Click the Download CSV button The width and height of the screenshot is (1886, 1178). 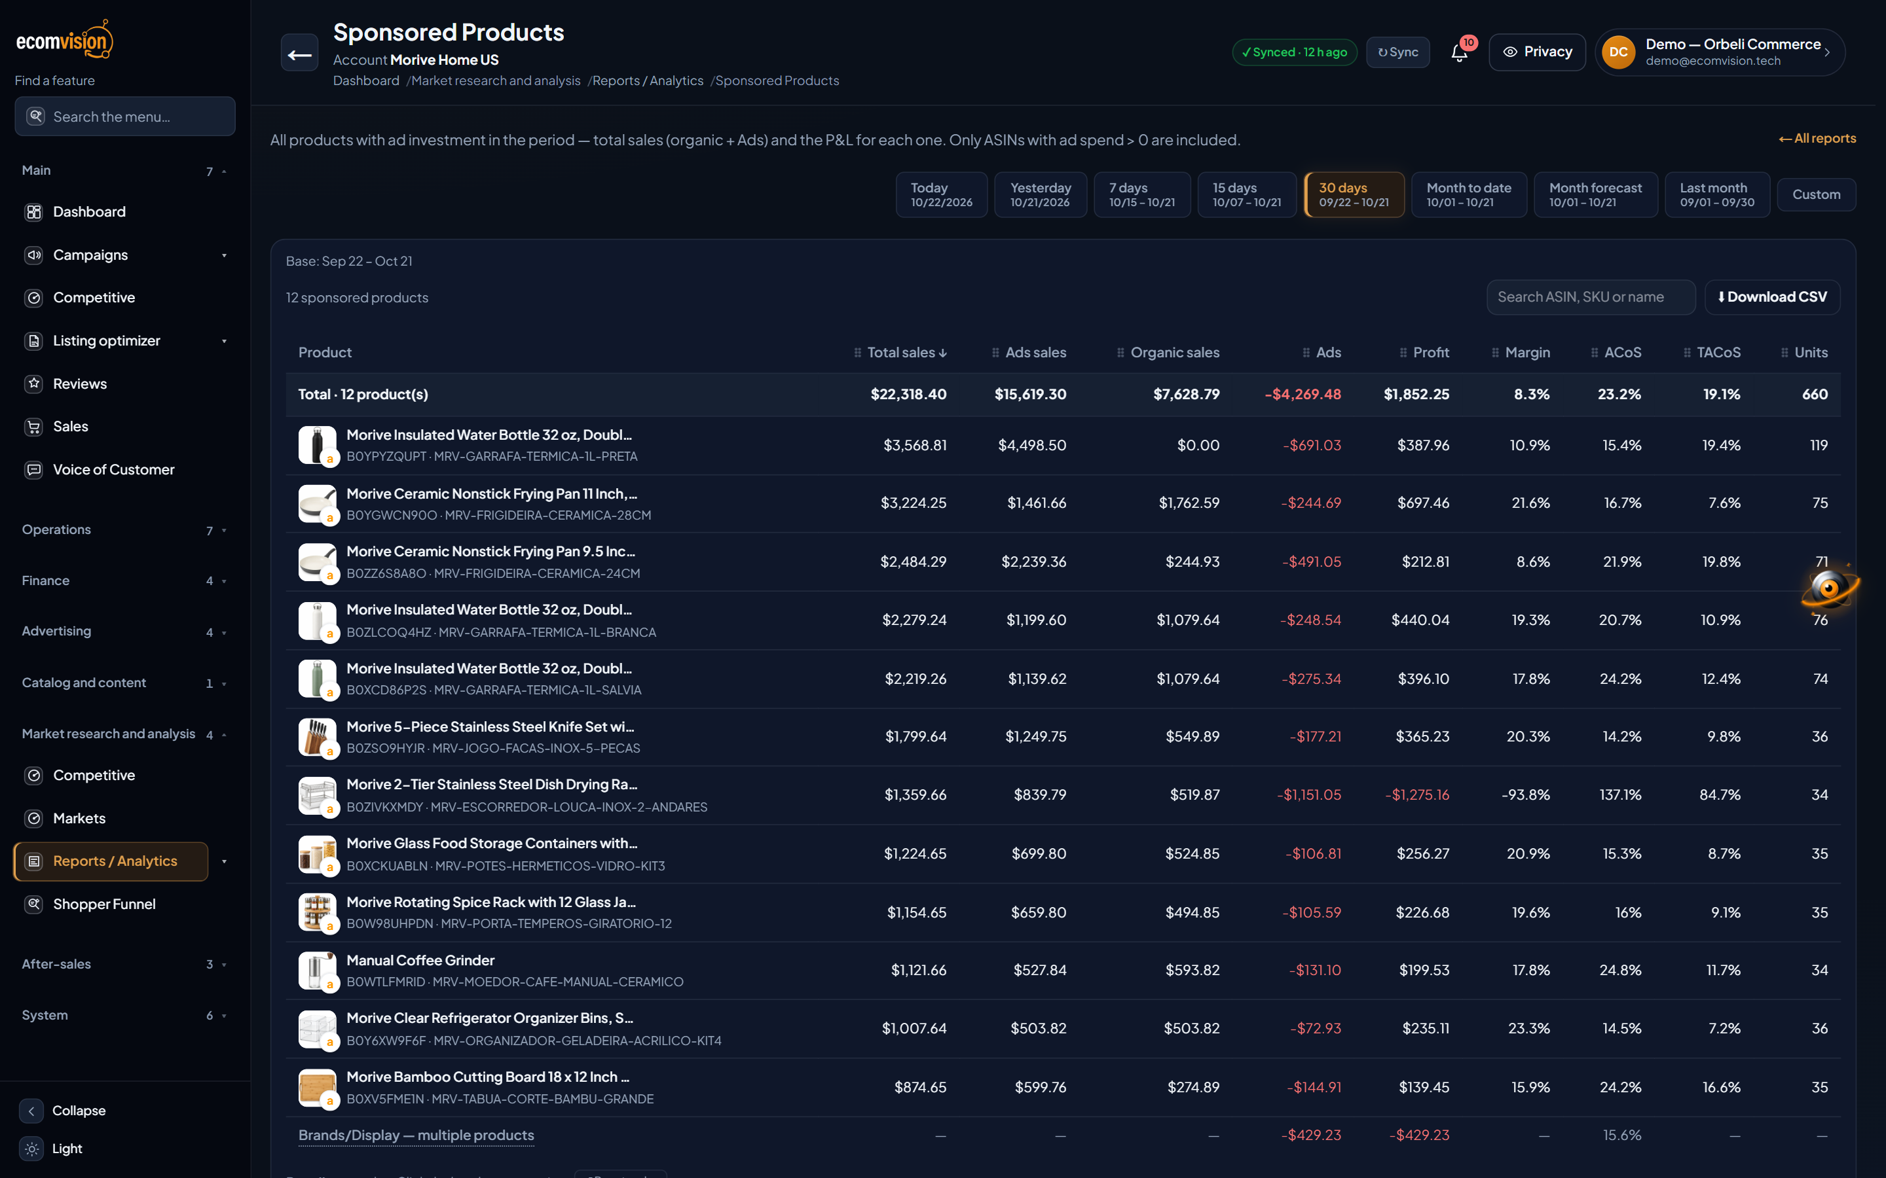tap(1772, 297)
